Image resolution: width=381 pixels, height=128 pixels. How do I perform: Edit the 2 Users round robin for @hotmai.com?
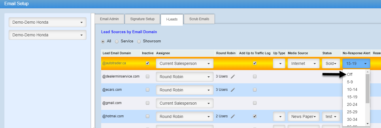click(x=233, y=116)
